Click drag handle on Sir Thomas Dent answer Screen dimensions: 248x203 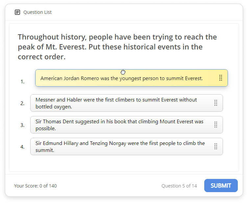(216, 125)
